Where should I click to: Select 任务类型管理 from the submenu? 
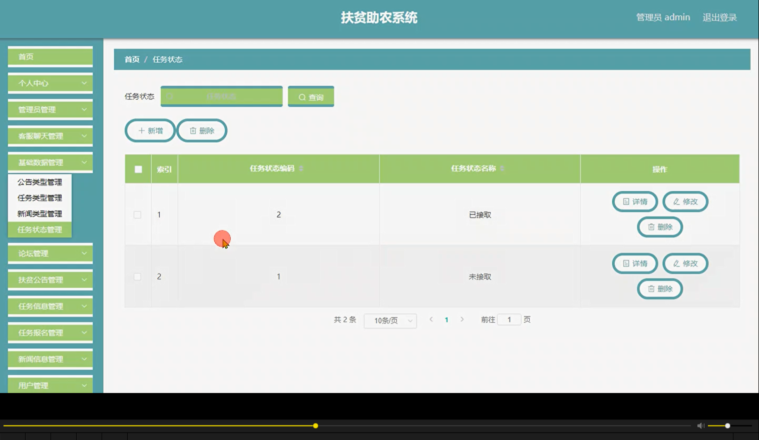pyautogui.click(x=40, y=197)
